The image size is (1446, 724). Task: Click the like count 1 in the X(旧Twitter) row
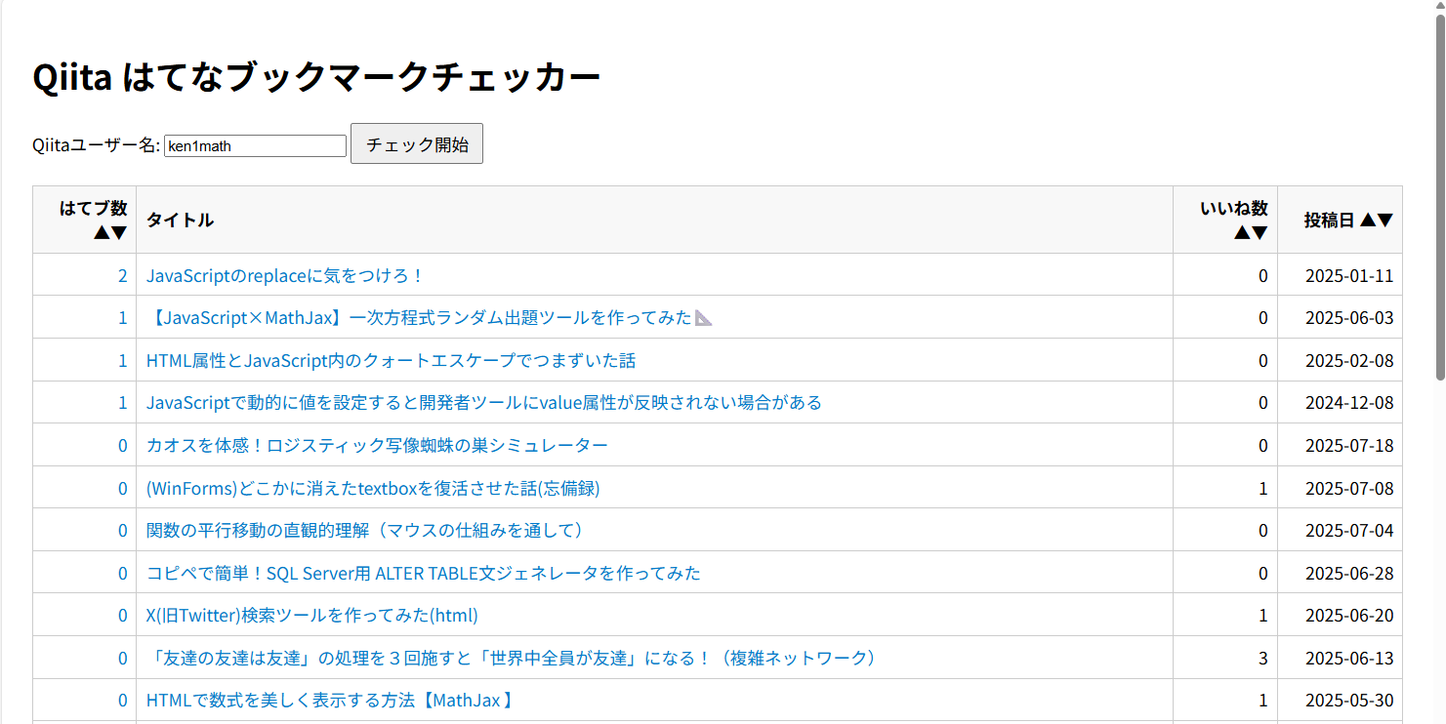click(1263, 616)
